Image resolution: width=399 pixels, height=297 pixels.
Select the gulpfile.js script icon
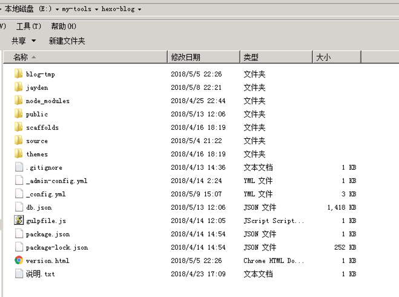[19, 221]
